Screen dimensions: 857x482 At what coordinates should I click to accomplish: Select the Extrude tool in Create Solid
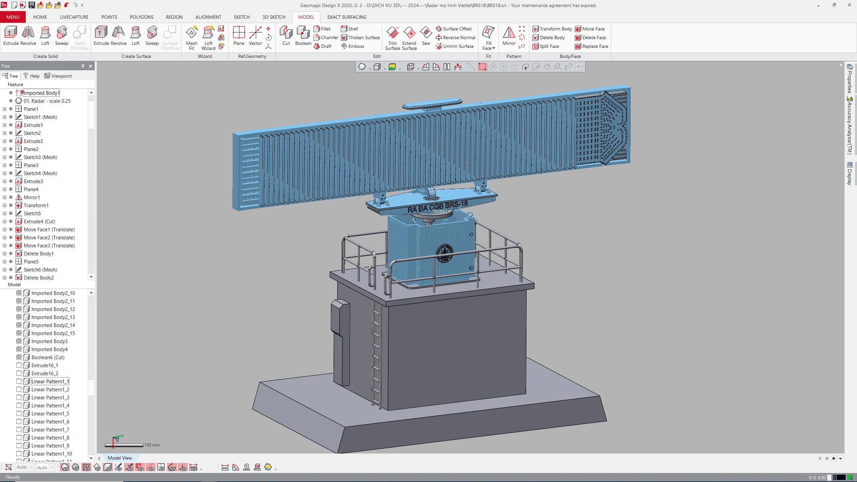10,36
